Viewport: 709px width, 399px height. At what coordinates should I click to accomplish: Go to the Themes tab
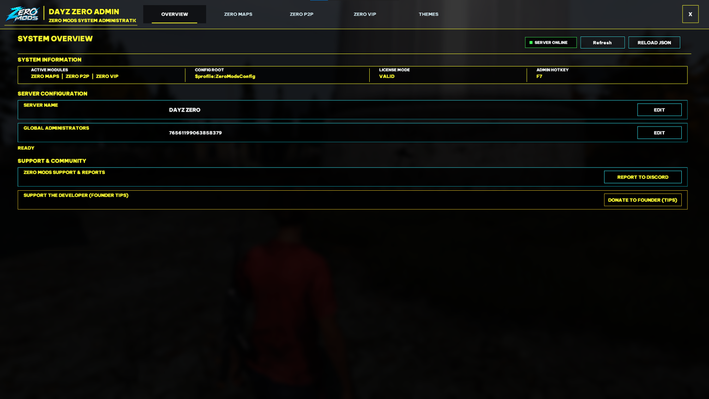tap(428, 14)
